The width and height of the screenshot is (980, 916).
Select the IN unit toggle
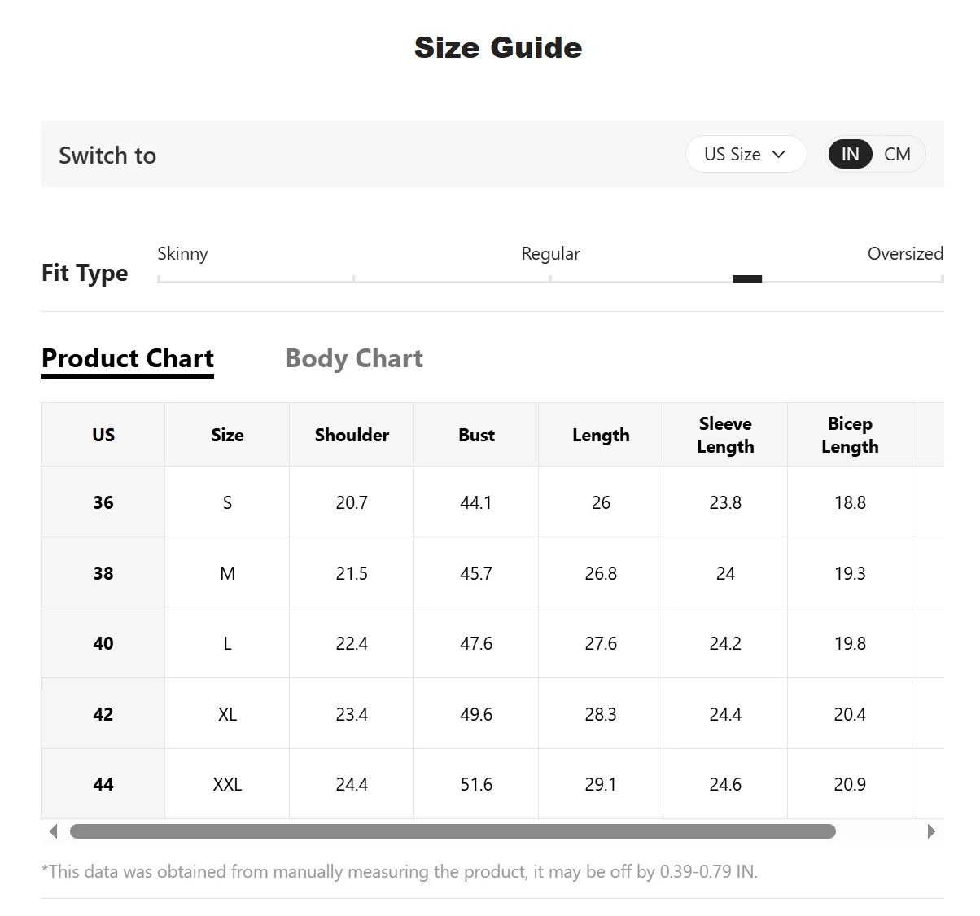pos(850,155)
